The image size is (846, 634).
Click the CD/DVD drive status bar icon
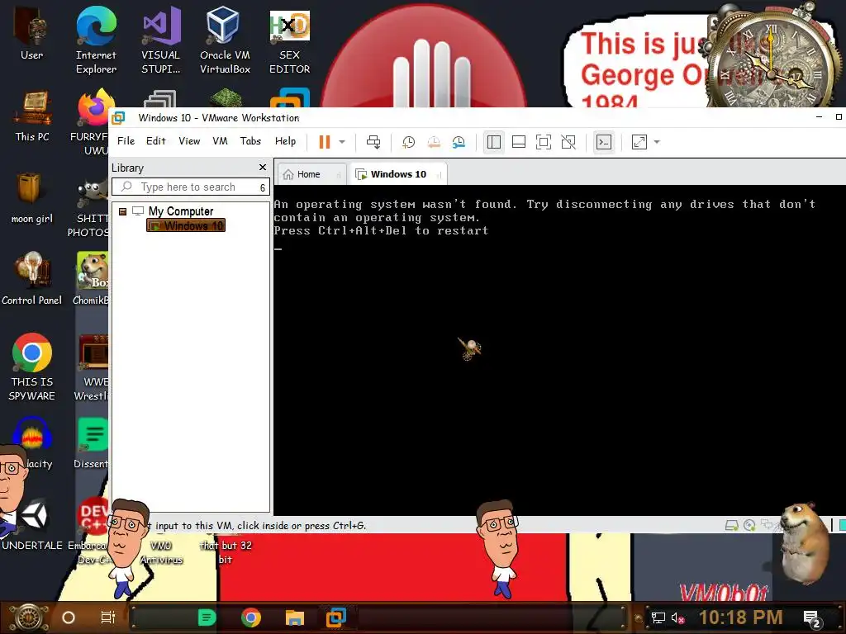[x=749, y=524]
